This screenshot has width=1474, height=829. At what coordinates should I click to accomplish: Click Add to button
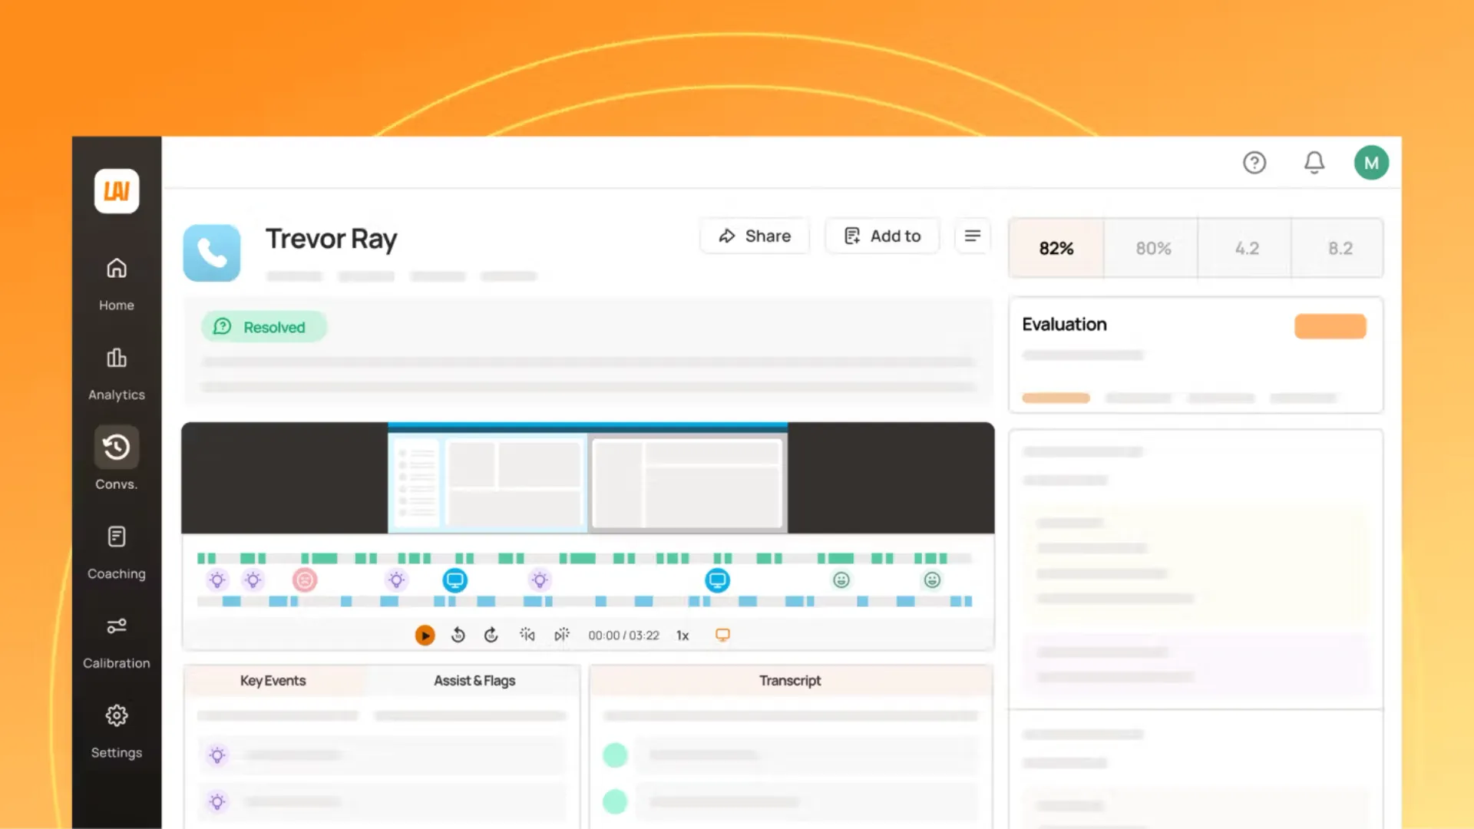click(x=882, y=236)
